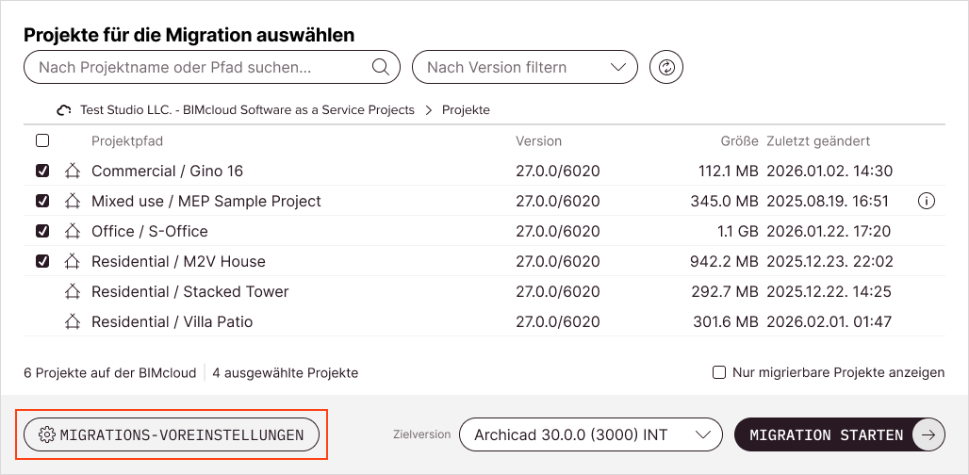Click the BIMcloud cloud icon in breadcrumb
Image resolution: width=969 pixels, height=475 pixels.
tap(64, 110)
